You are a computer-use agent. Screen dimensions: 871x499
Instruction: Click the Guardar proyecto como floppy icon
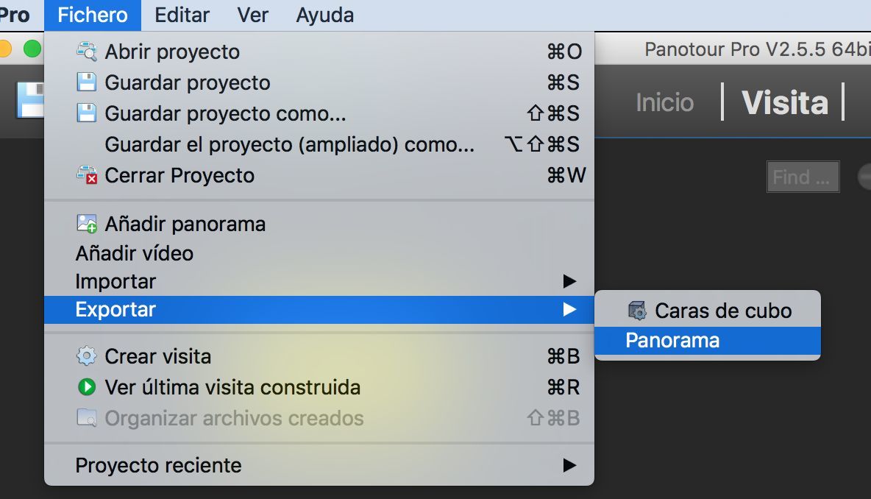coord(87,113)
